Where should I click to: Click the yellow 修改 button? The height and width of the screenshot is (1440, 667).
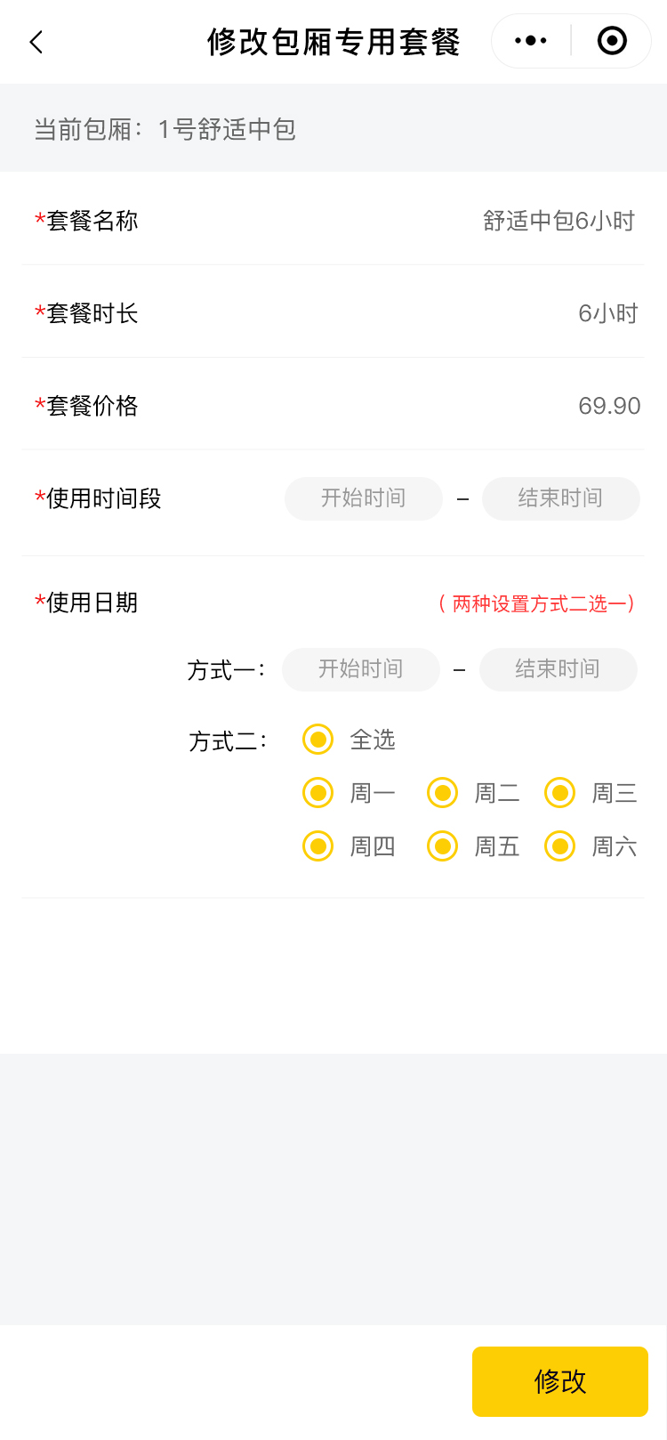pyautogui.click(x=559, y=1381)
